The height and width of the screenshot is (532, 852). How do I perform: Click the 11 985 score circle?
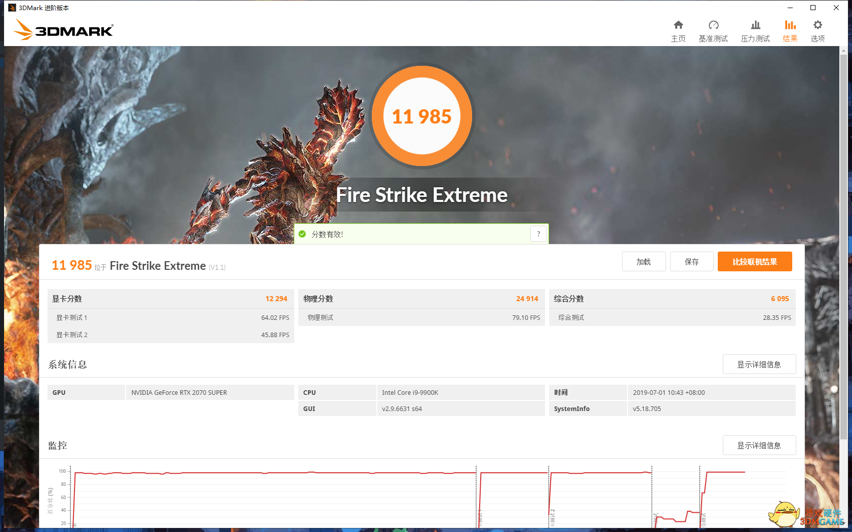point(422,116)
